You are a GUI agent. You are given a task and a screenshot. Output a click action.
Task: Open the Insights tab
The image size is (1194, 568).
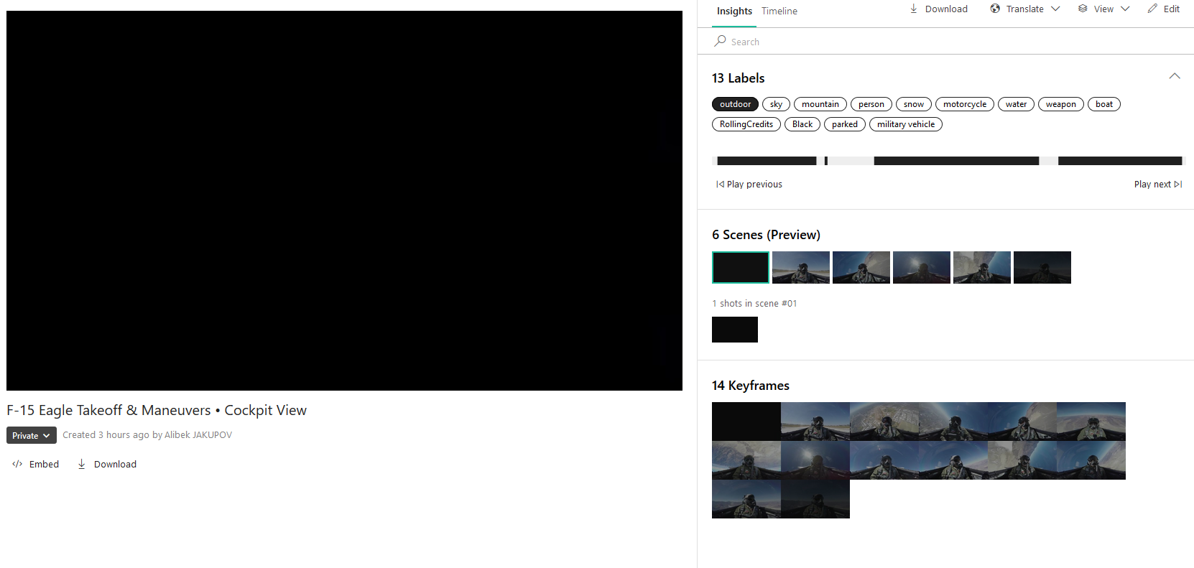point(734,11)
